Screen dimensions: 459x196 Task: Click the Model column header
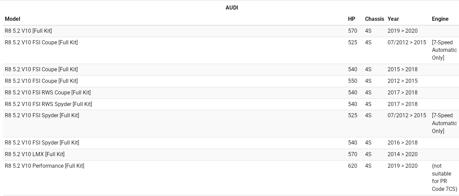(x=13, y=19)
